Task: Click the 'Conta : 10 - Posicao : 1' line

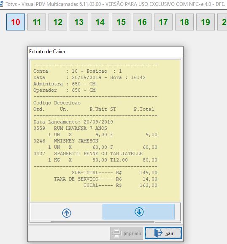Action: click(x=78, y=71)
